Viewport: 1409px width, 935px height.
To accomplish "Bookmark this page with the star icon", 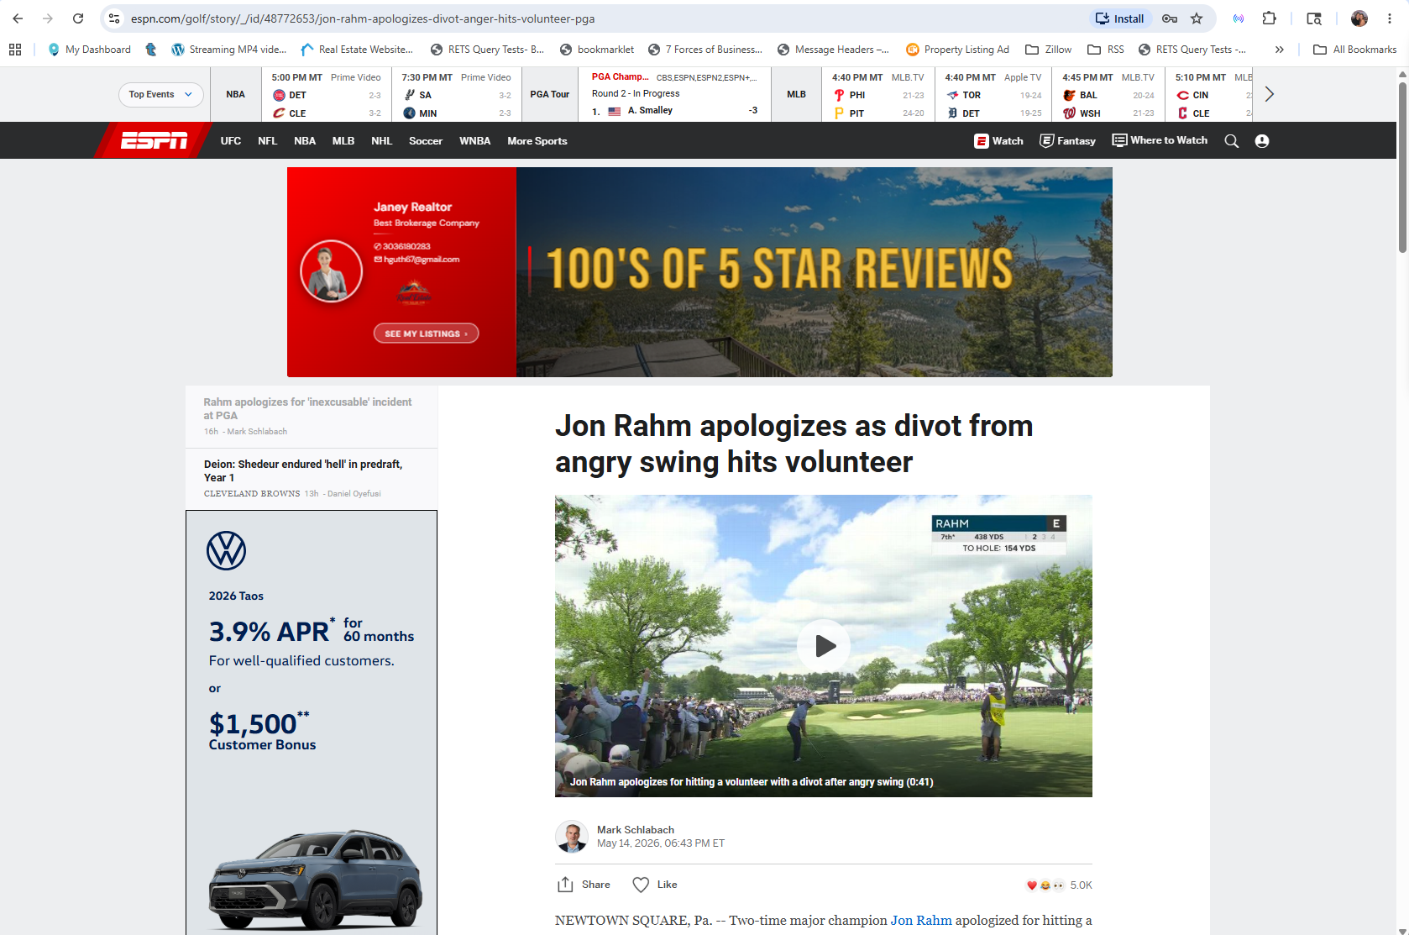I will (x=1197, y=18).
